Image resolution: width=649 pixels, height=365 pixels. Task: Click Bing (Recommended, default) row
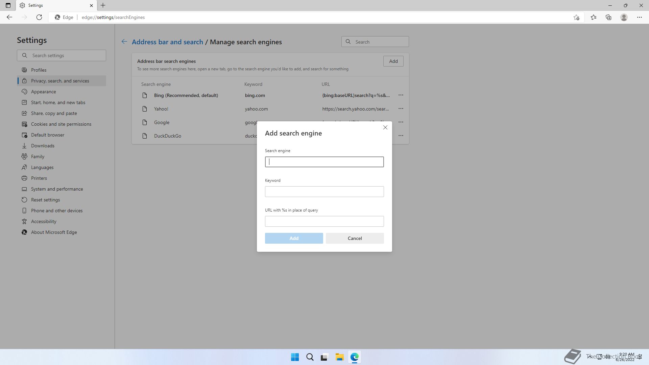click(270, 95)
